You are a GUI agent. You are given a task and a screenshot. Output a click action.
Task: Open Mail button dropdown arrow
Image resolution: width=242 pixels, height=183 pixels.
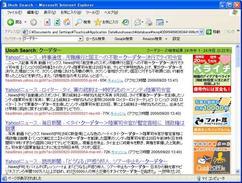142,22
